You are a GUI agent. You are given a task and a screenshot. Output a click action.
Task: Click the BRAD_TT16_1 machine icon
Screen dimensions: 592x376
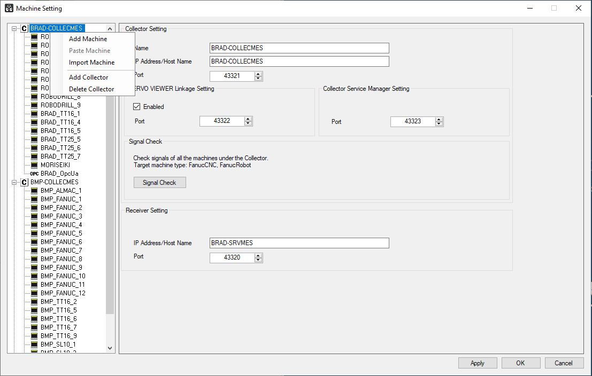(x=34, y=114)
